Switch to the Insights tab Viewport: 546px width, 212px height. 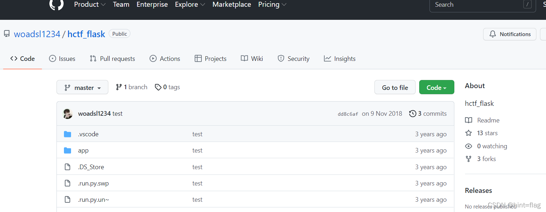point(340,59)
